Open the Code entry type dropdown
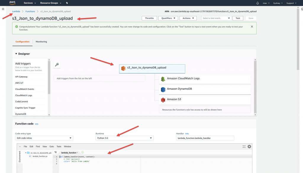The width and height of the screenshot is (303, 173). tap(44, 138)
